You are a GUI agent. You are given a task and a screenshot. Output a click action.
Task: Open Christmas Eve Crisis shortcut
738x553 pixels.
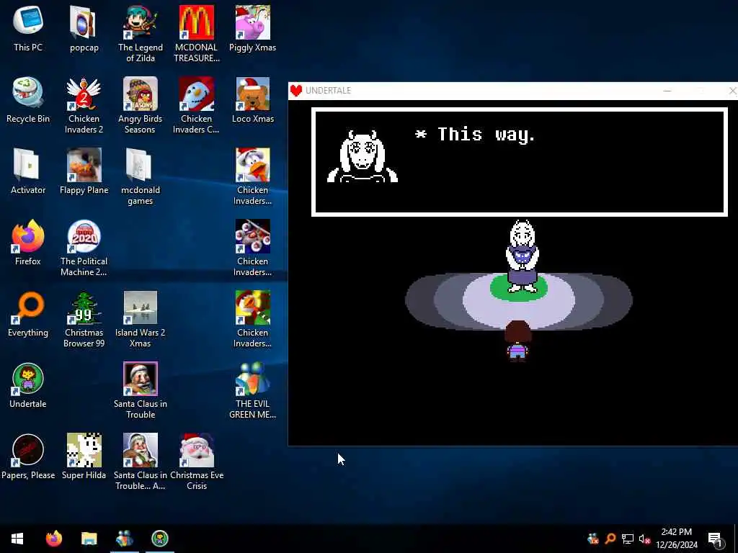(x=196, y=463)
